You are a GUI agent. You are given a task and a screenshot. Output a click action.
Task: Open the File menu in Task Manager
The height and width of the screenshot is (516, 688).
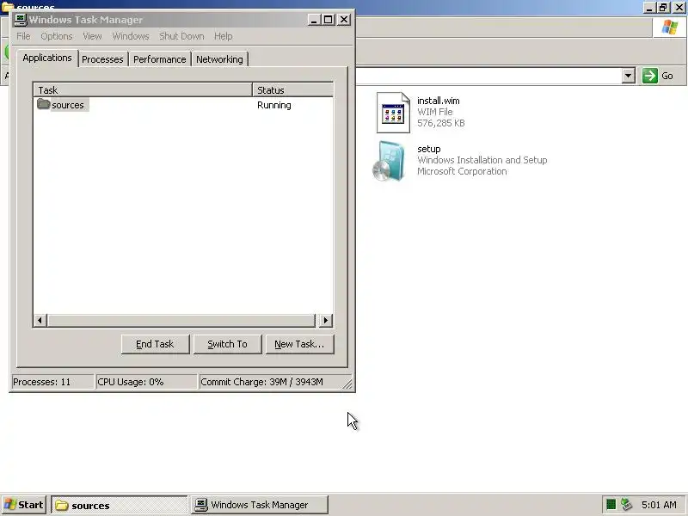[24, 36]
